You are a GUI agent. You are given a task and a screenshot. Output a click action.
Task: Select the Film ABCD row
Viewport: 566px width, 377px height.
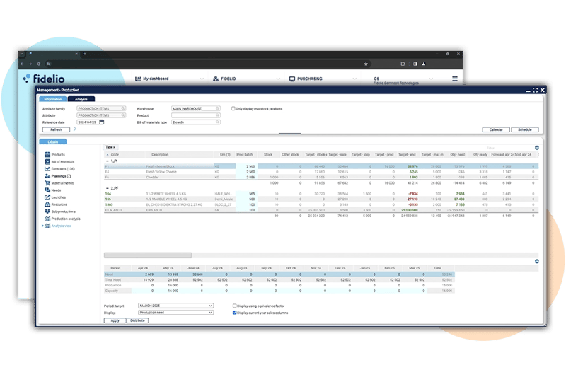tap(321, 210)
